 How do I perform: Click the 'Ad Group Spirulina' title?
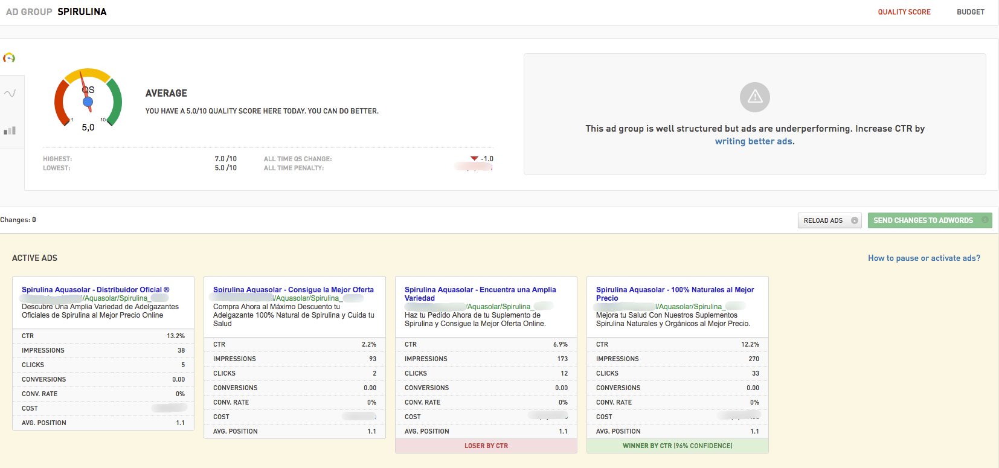point(56,11)
